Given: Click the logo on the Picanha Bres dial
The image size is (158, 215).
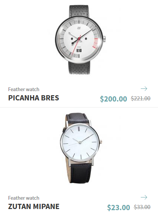Looking at the screenshot, I should pyautogui.click(x=79, y=28).
